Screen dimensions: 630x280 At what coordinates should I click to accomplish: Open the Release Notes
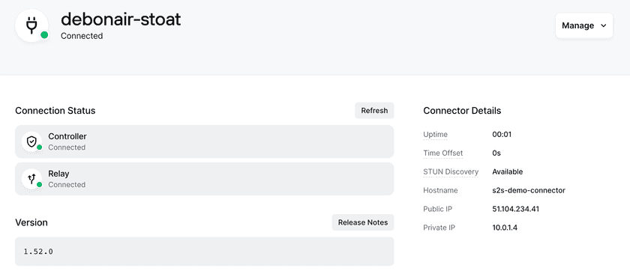[363, 222]
